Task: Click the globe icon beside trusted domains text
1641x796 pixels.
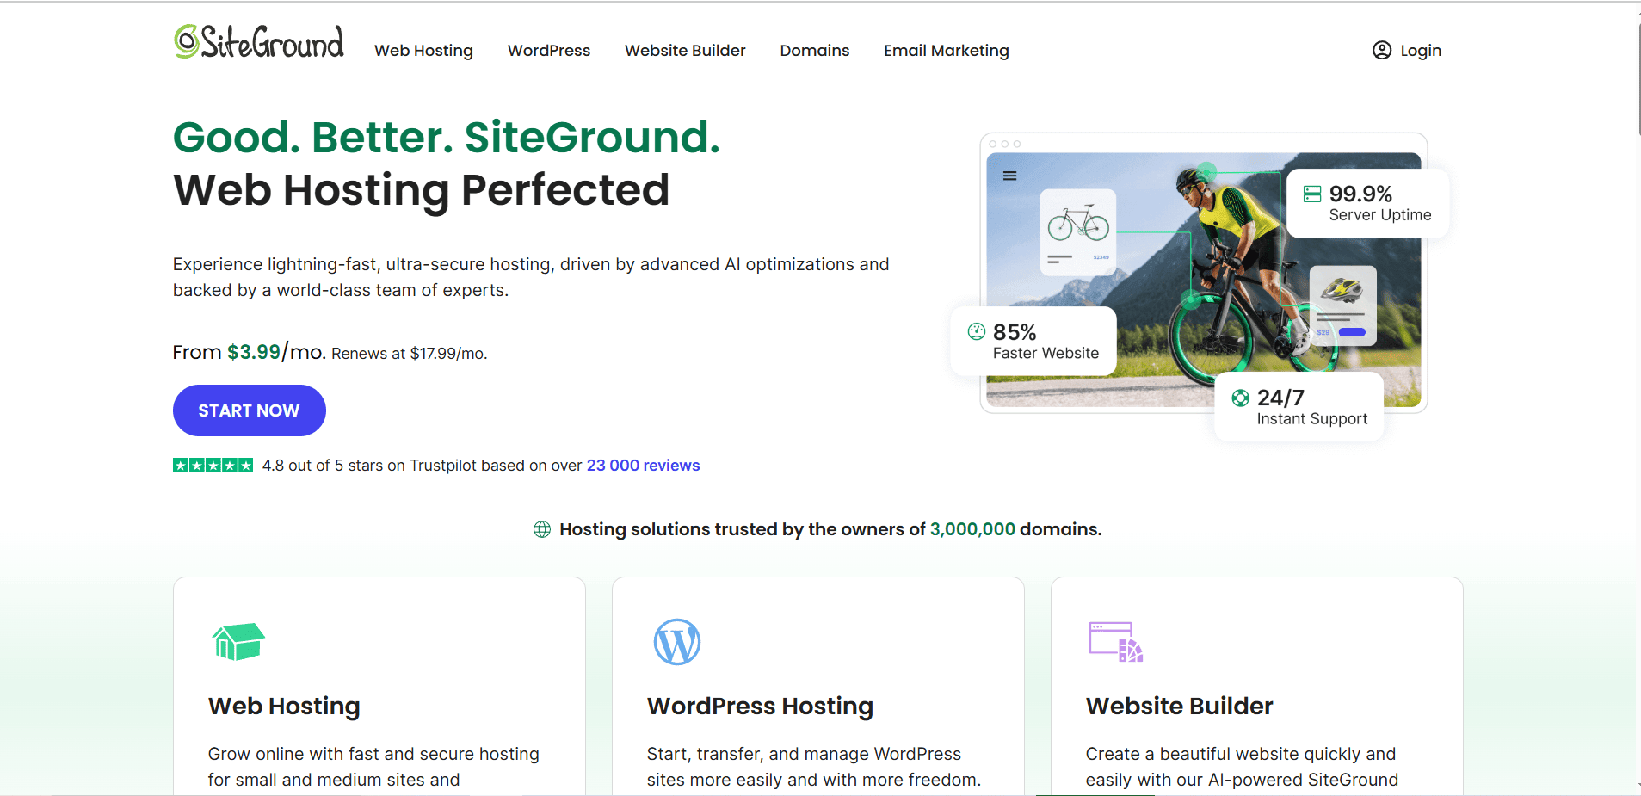Action: [542, 529]
